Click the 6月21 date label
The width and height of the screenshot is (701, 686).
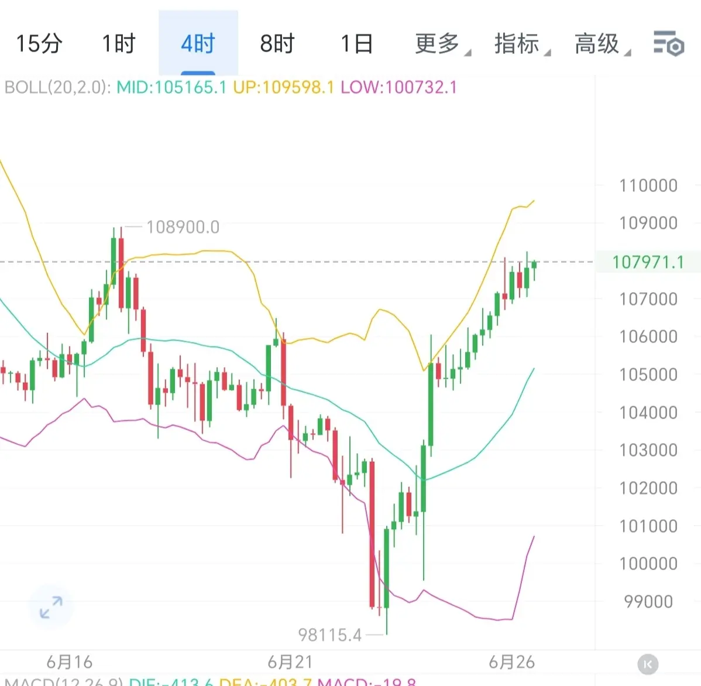point(290,663)
